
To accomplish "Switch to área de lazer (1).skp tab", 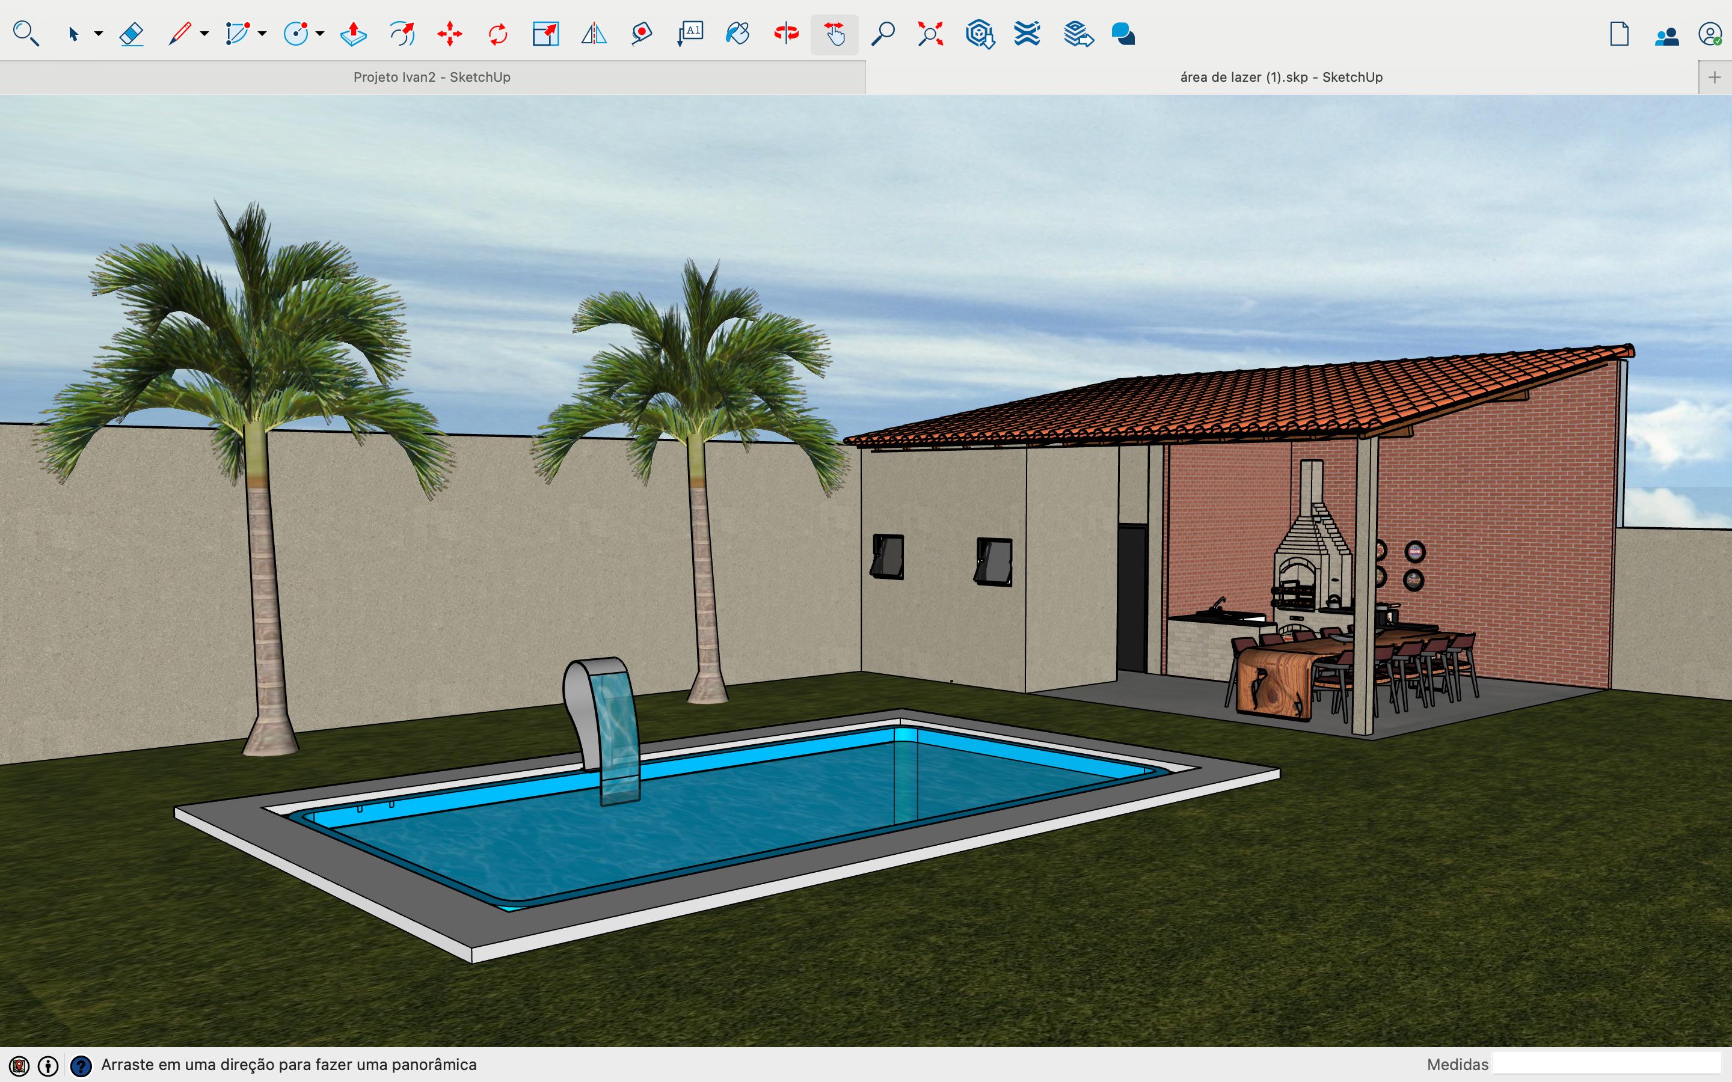I will point(1280,78).
